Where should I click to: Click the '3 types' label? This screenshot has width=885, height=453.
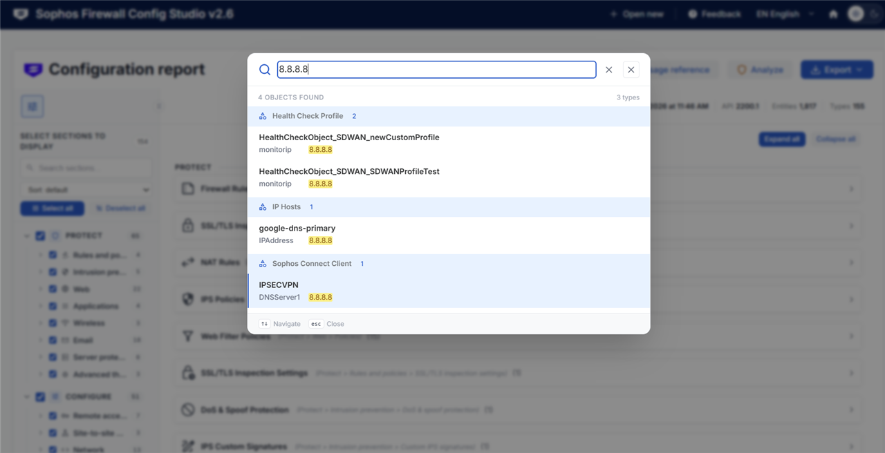click(x=628, y=97)
